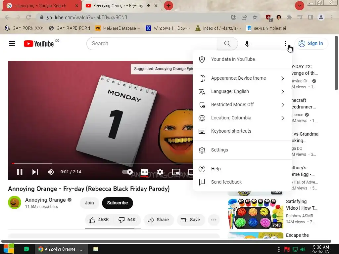
Task: Seek using the video progress bar
Action: pos(102,163)
